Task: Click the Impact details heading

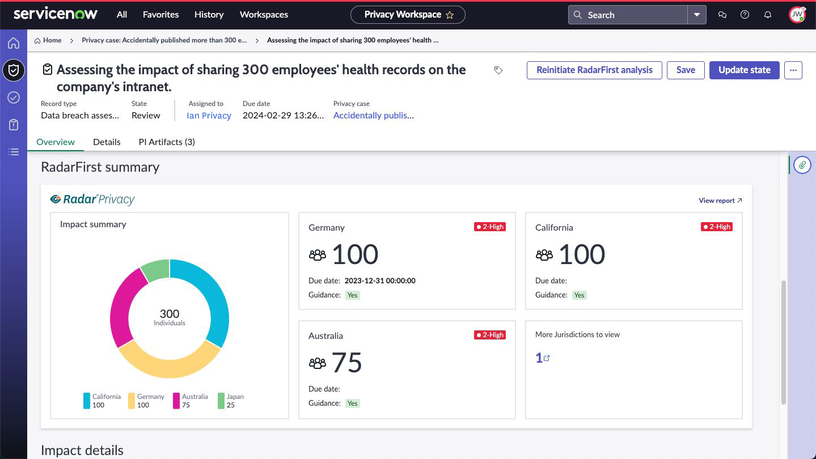Action: tap(82, 450)
